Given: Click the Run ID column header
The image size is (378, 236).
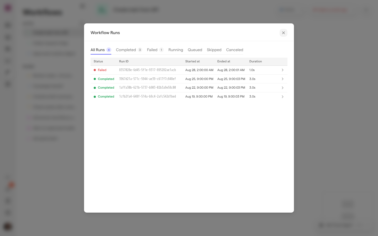Looking at the screenshot, I should (x=124, y=61).
